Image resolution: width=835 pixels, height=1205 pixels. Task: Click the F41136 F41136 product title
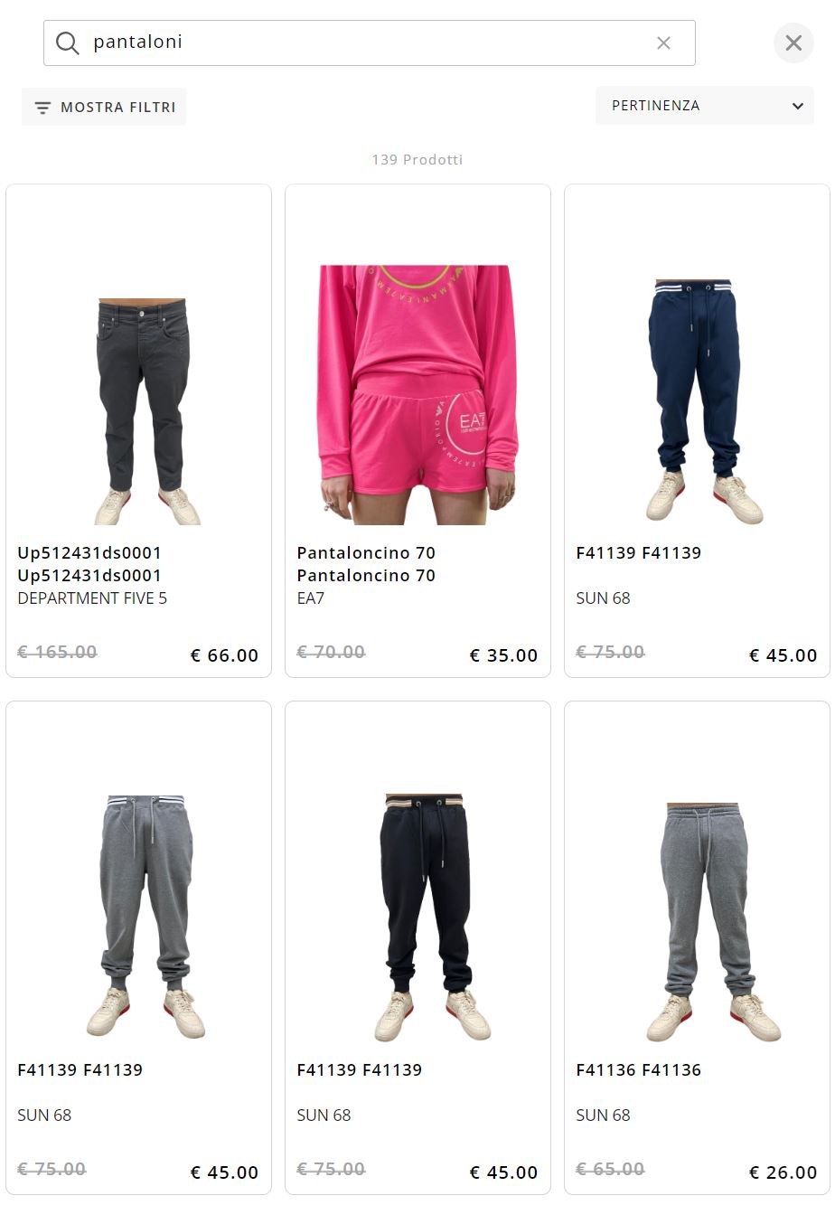pyautogui.click(x=639, y=1069)
